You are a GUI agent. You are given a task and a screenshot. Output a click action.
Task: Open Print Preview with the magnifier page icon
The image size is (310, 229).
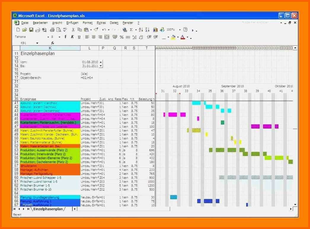pos(59,30)
